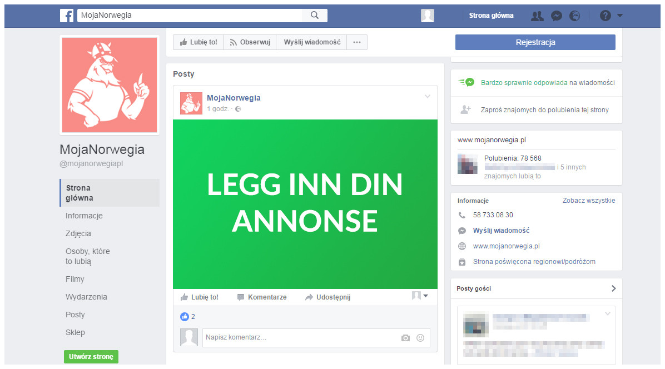Image resolution: width=665 pixels, height=369 pixels.
Task: Click the fast-response Messenger badge icon
Action: click(x=467, y=82)
